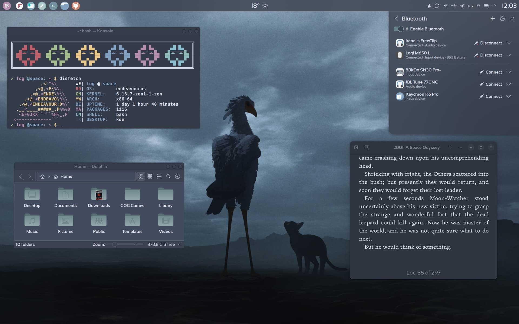The width and height of the screenshot is (519, 324).
Task: Open Bluetooth configuration settings icon
Action: (x=502, y=19)
